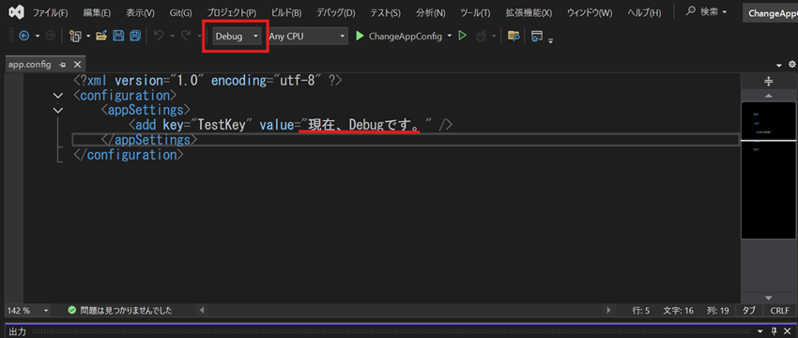Click the navigate forward arrow icon
The image size is (798, 338).
coord(50,36)
